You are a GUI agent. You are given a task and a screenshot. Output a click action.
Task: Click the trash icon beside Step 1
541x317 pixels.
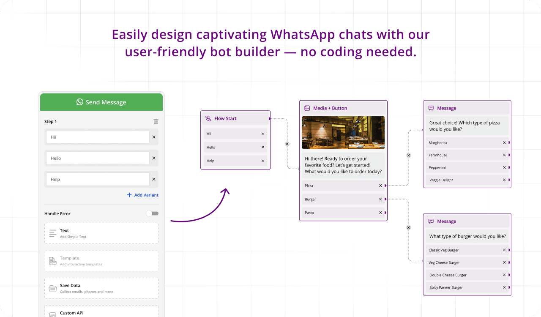coord(156,121)
